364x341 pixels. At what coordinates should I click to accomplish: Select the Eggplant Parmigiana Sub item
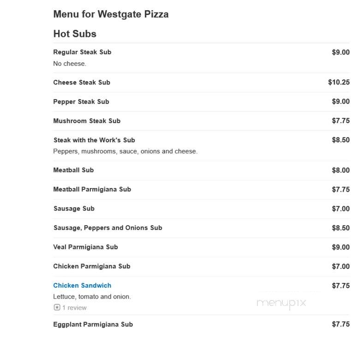point(93,324)
